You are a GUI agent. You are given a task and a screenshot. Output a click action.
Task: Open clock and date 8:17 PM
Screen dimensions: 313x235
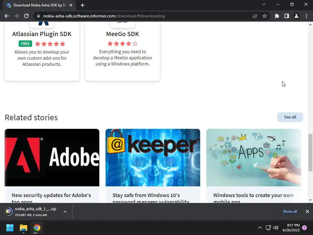tap(291, 228)
